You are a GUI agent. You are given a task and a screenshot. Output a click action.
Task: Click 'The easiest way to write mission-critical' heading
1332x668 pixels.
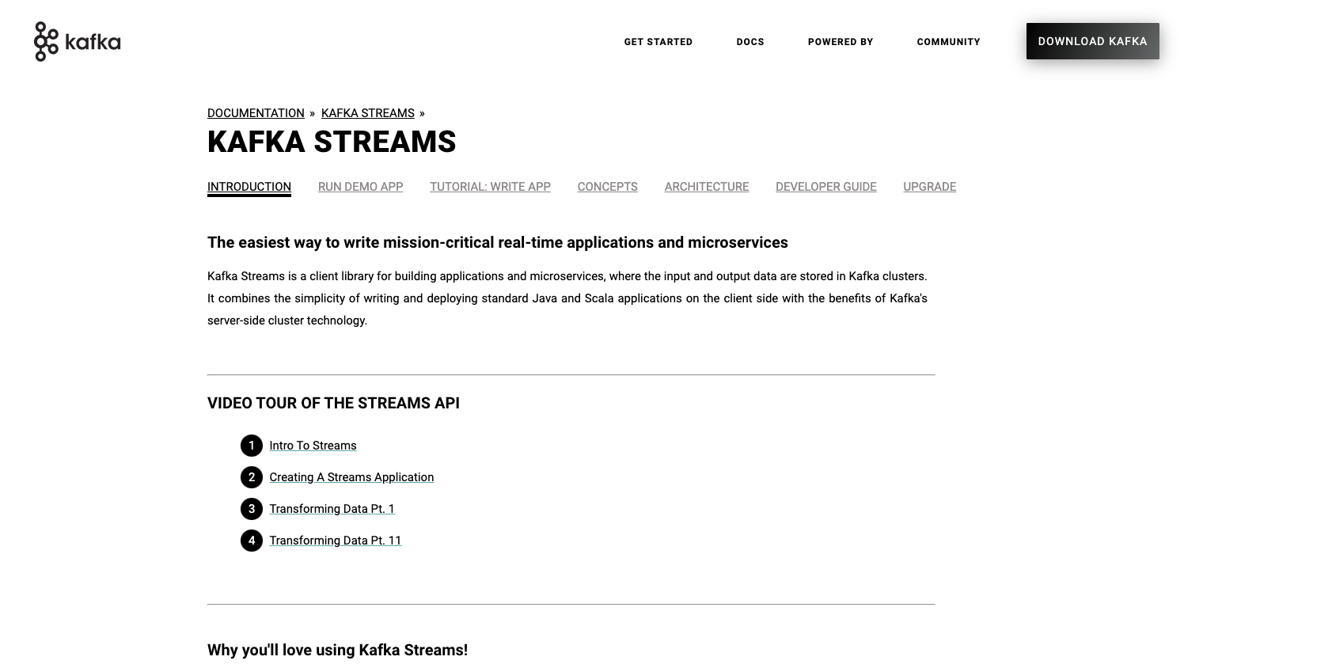pyautogui.click(x=498, y=242)
